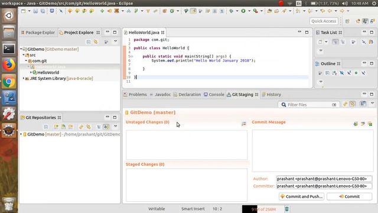Expand the JRE System Library node
378x213 pixels.
click(x=24, y=78)
